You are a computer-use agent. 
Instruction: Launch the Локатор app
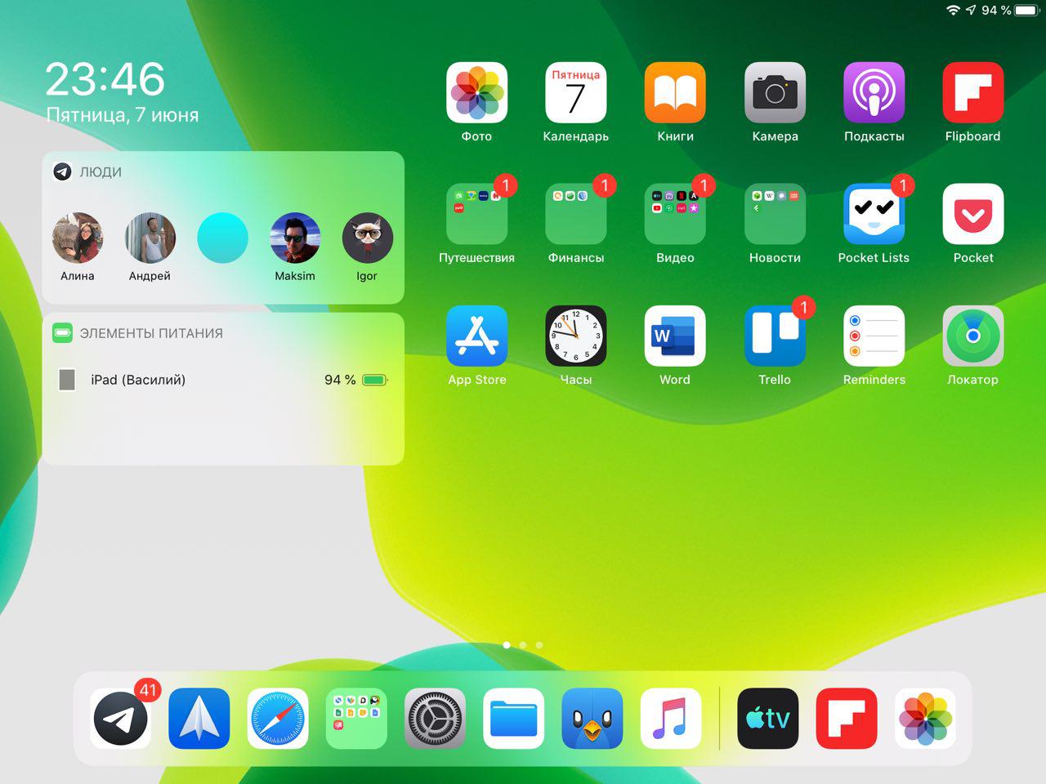tap(973, 336)
